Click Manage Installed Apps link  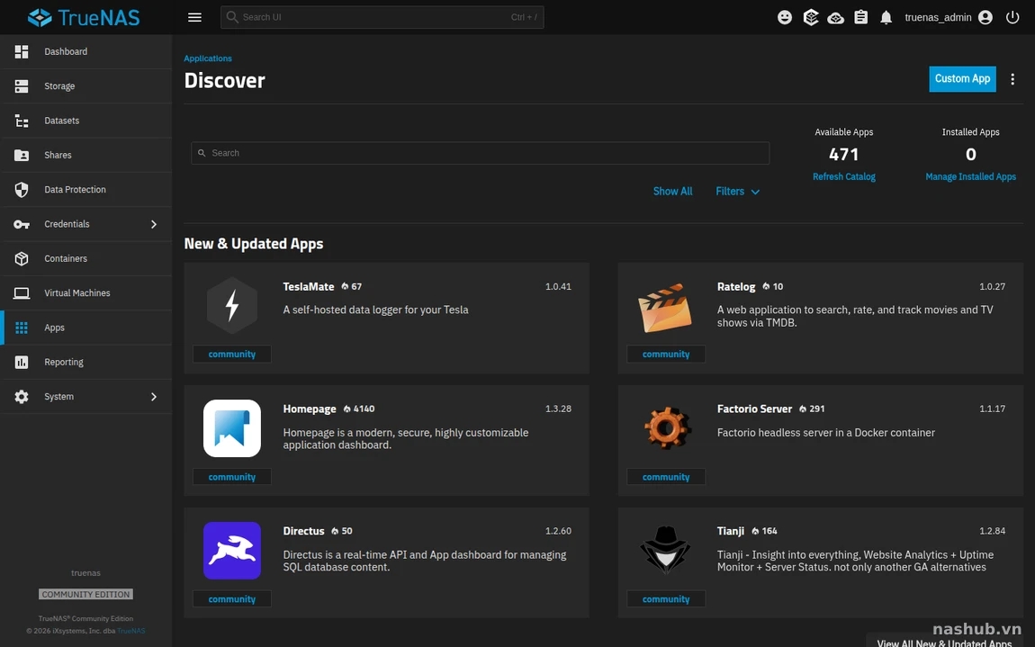(970, 177)
